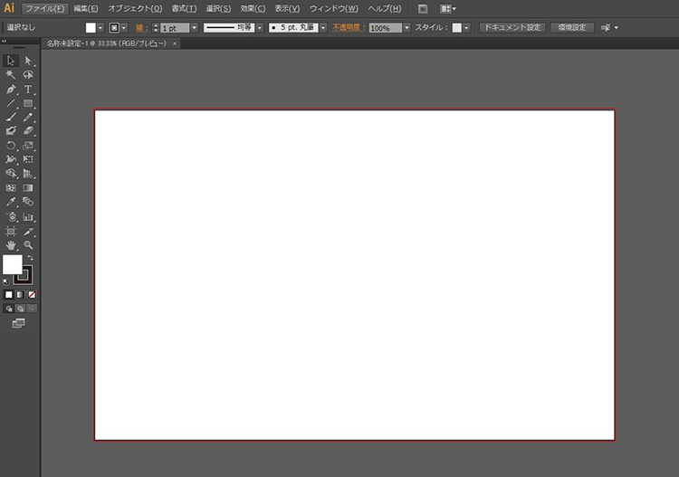The width and height of the screenshot is (679, 477).
Task: Click the 環境設定 button
Action: 572,28
